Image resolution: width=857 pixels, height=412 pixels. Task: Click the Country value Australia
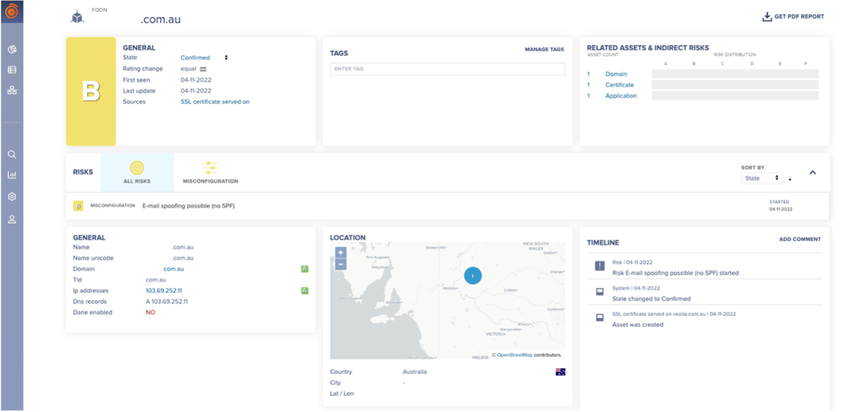[415, 372]
